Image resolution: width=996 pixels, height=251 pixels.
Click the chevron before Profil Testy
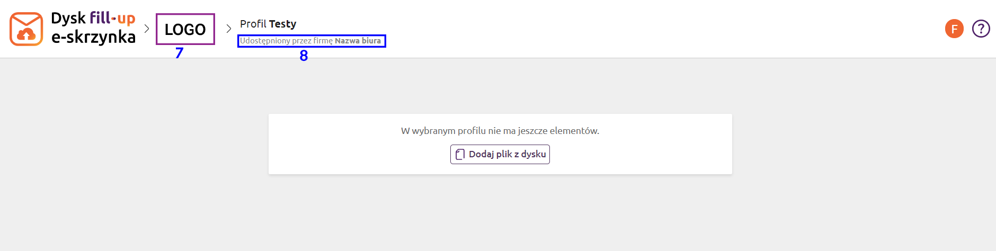pos(229,29)
